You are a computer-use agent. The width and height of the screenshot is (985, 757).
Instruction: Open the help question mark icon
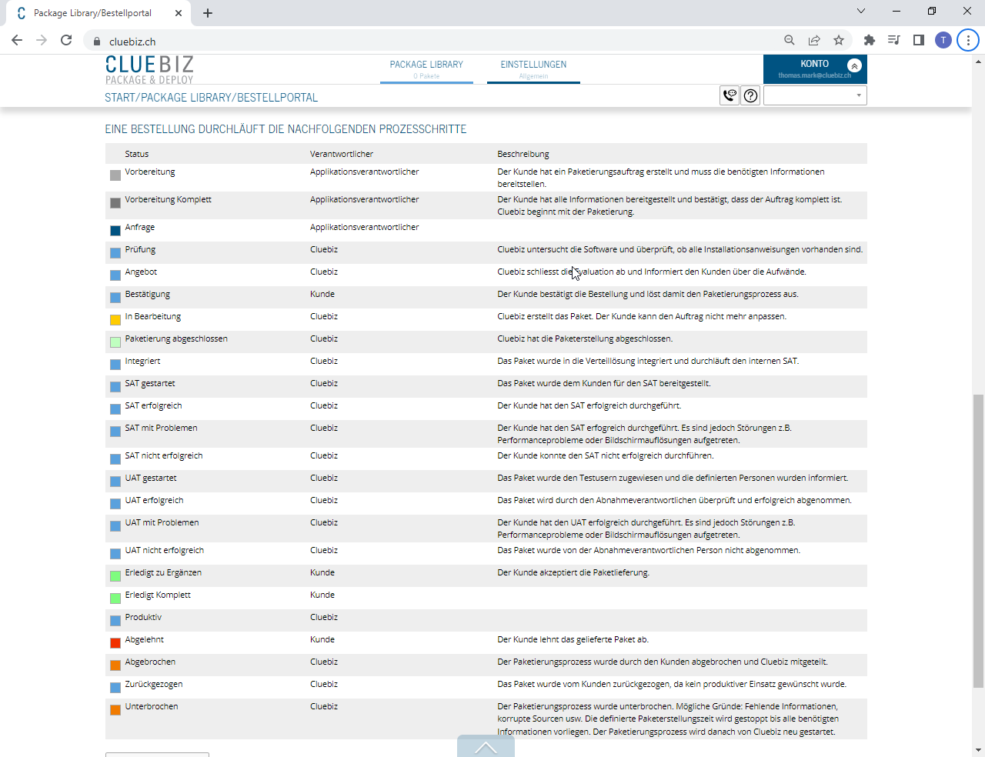(750, 95)
